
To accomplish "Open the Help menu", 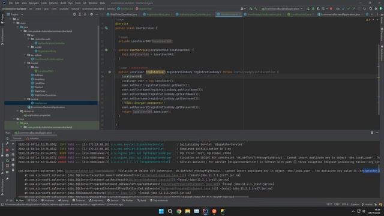I will point(103,3).
